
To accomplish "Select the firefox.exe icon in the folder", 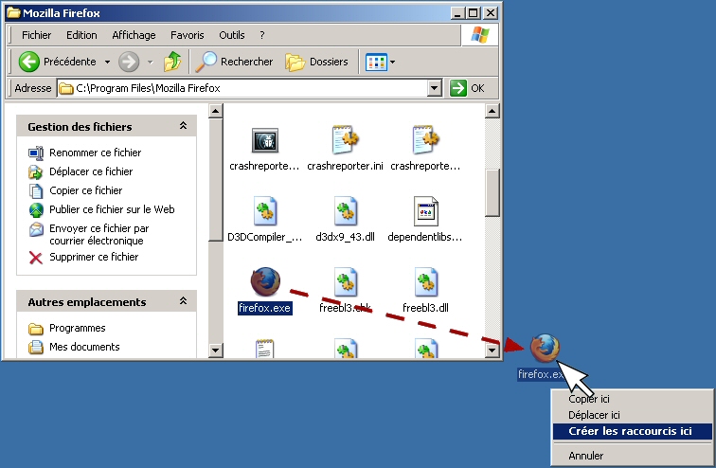I will point(265,281).
